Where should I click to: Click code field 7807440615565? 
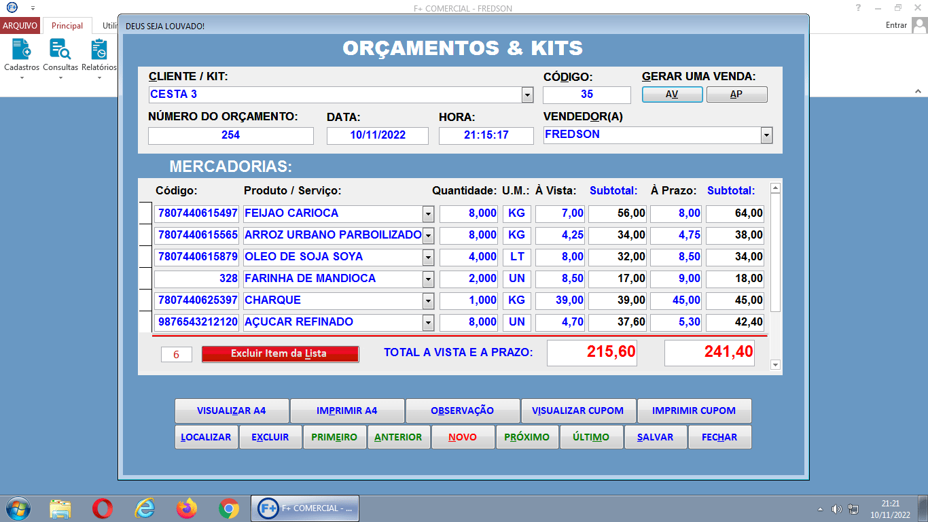pyautogui.click(x=197, y=235)
